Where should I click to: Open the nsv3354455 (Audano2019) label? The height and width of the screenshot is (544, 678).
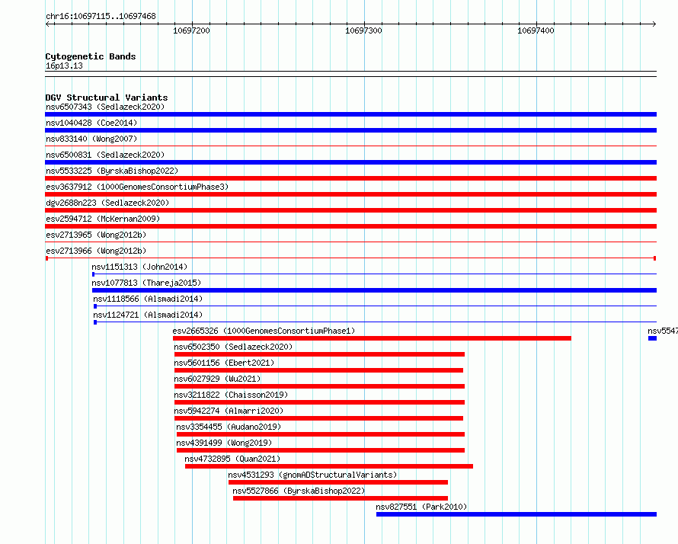click(x=229, y=427)
